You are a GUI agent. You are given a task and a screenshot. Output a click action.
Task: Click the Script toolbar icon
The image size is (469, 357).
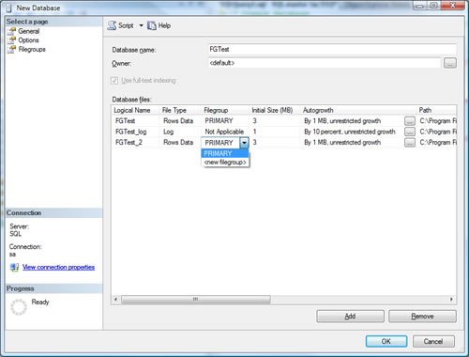pyautogui.click(x=112, y=25)
